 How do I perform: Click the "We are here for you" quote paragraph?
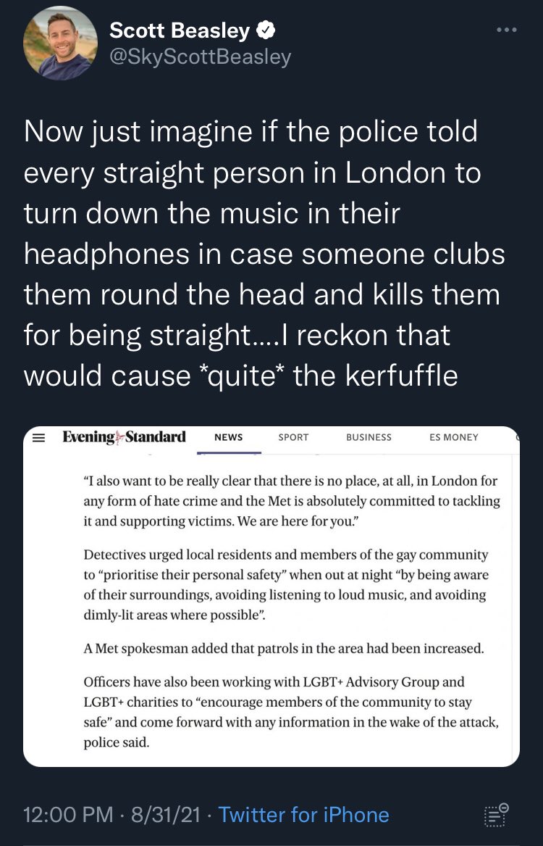tap(291, 501)
